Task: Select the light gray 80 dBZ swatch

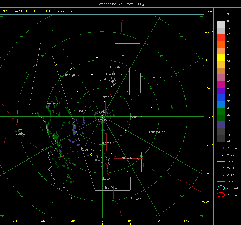Action: point(221,24)
